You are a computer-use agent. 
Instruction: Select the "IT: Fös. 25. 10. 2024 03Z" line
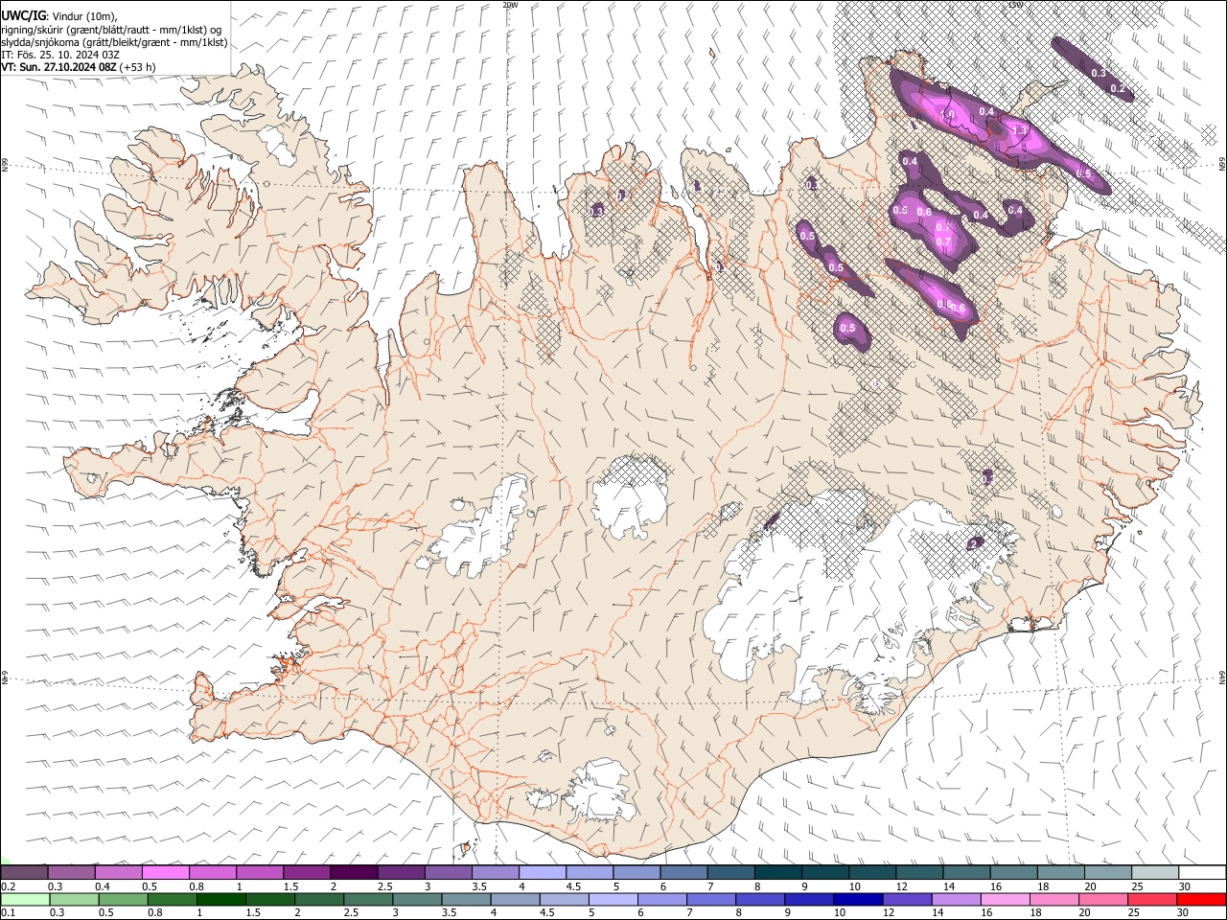(x=60, y=55)
